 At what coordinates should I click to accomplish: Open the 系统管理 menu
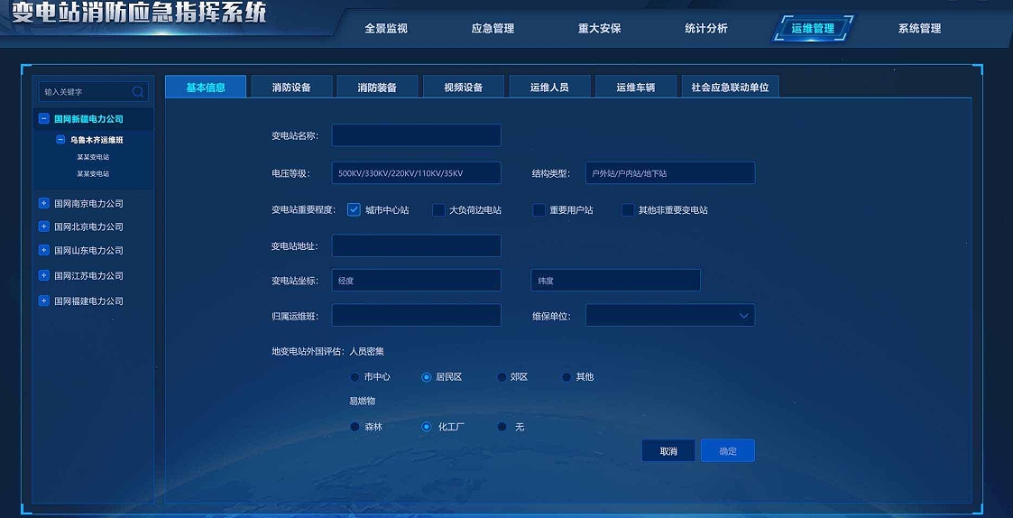click(x=919, y=29)
